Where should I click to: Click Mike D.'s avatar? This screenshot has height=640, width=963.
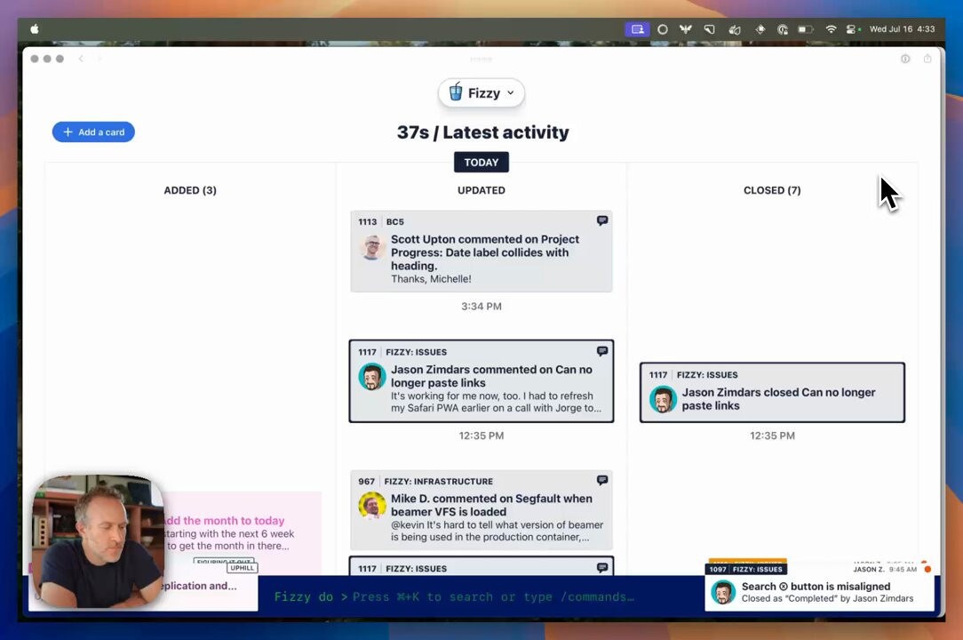point(372,506)
